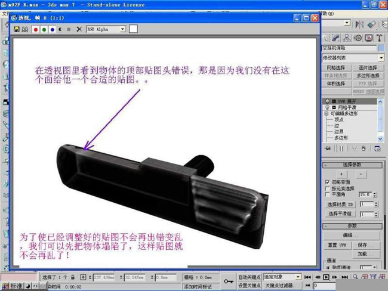The image size is (388, 291).
Task: Click the 编辑 button
Action: coord(352,235)
